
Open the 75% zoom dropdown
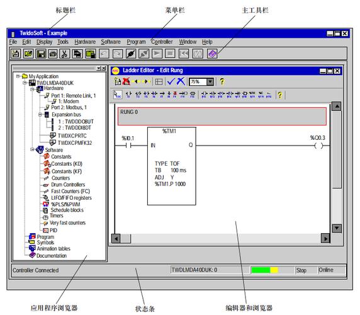tap(210, 81)
